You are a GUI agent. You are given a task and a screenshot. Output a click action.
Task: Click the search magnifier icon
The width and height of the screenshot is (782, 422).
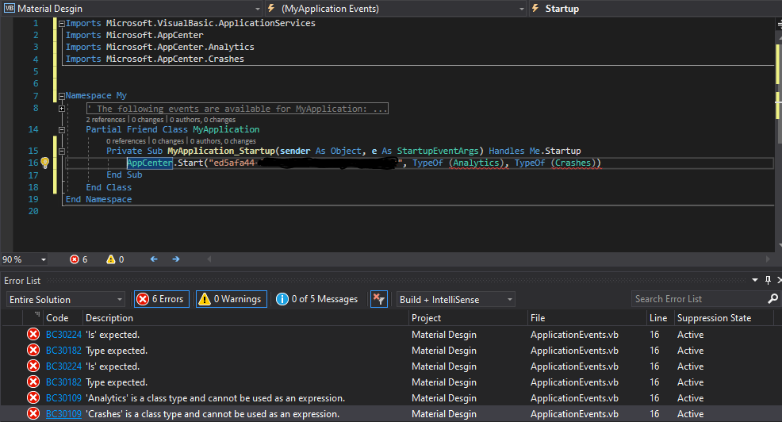tap(772, 299)
